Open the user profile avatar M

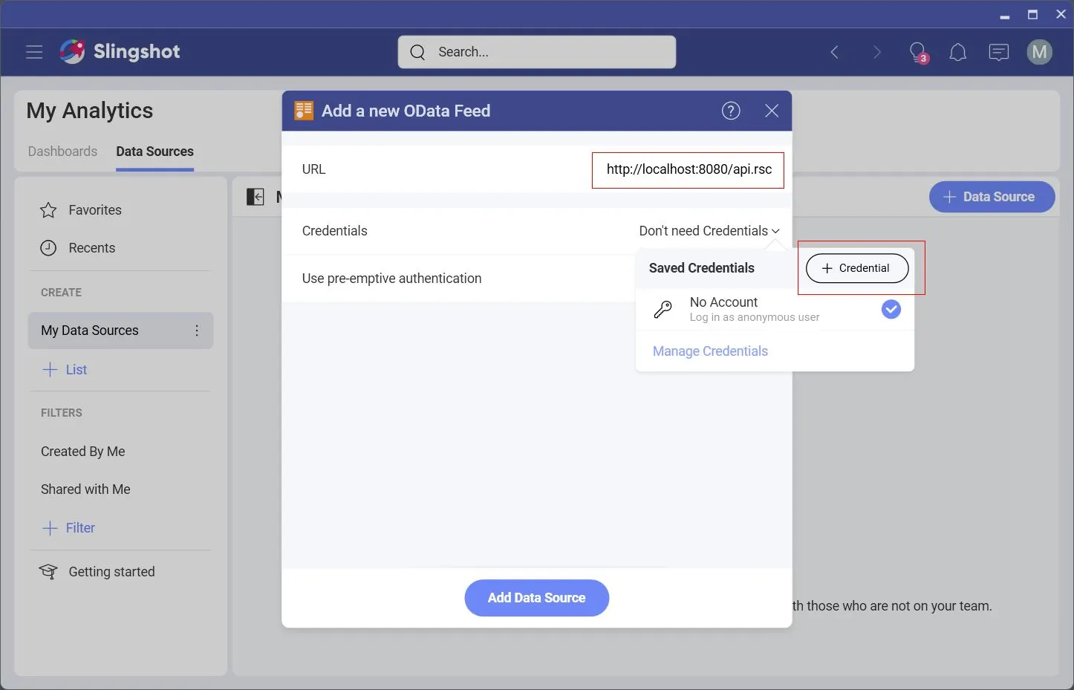point(1039,52)
